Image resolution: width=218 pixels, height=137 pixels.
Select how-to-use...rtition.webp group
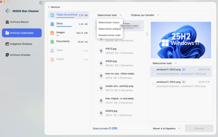pyautogui.click(x=120, y=76)
